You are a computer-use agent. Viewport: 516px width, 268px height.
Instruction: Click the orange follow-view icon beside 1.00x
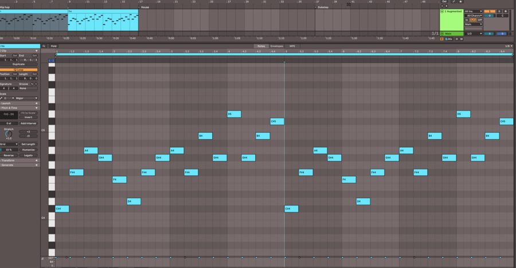441,39
